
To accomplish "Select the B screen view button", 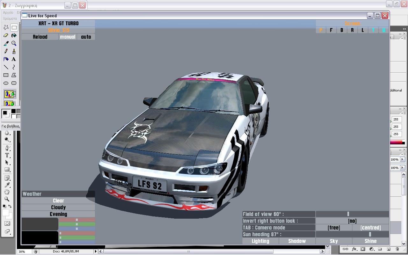I will (x=342, y=30).
